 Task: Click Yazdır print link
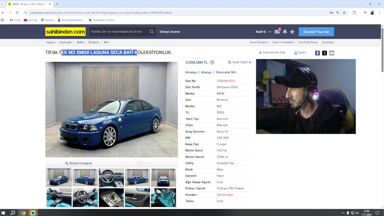tap(300, 52)
